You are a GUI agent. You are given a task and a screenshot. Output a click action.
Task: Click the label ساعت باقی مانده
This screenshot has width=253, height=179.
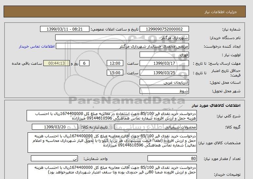coord(27,63)
